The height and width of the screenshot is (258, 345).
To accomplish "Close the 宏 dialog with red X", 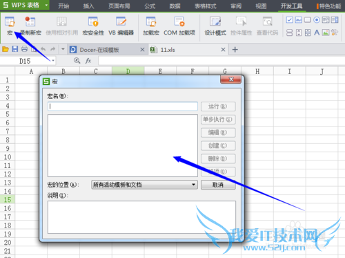I will click(x=231, y=80).
